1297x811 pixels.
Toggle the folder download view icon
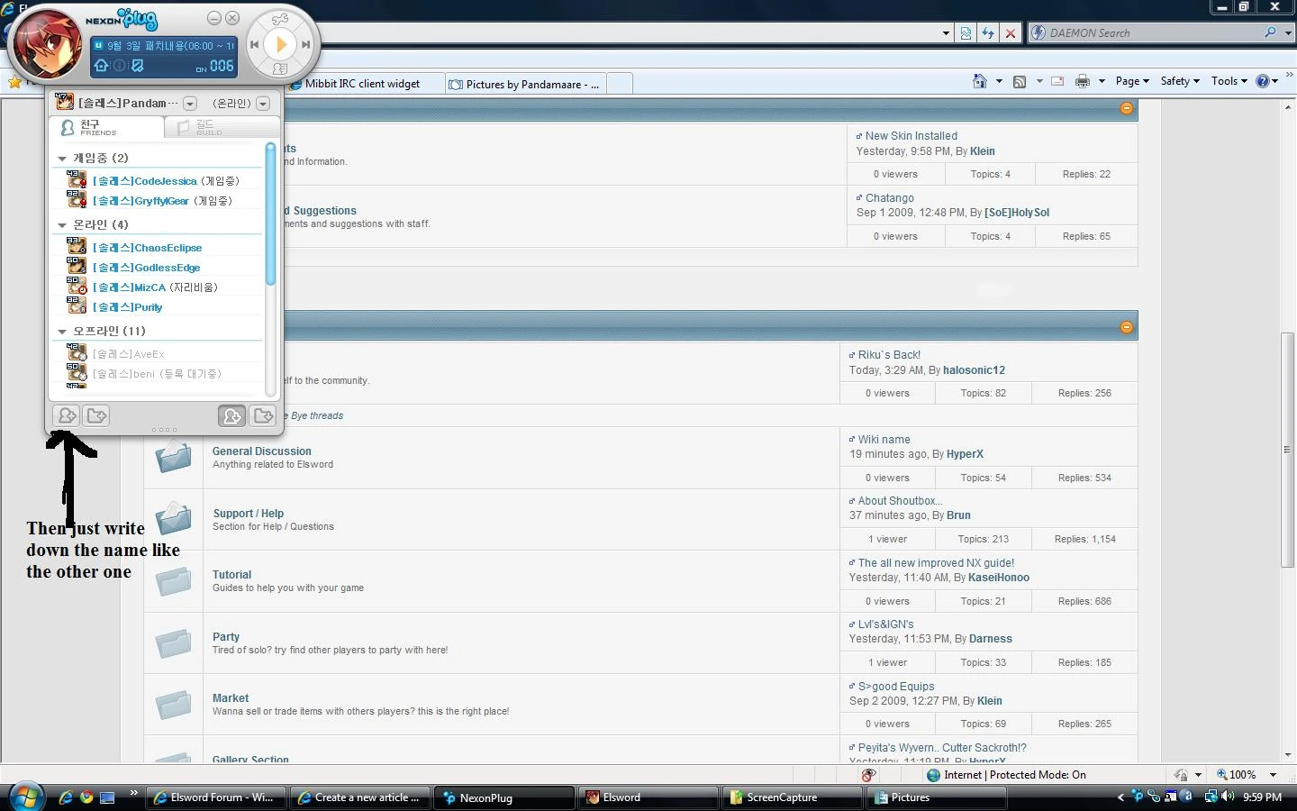pyautogui.click(x=263, y=415)
